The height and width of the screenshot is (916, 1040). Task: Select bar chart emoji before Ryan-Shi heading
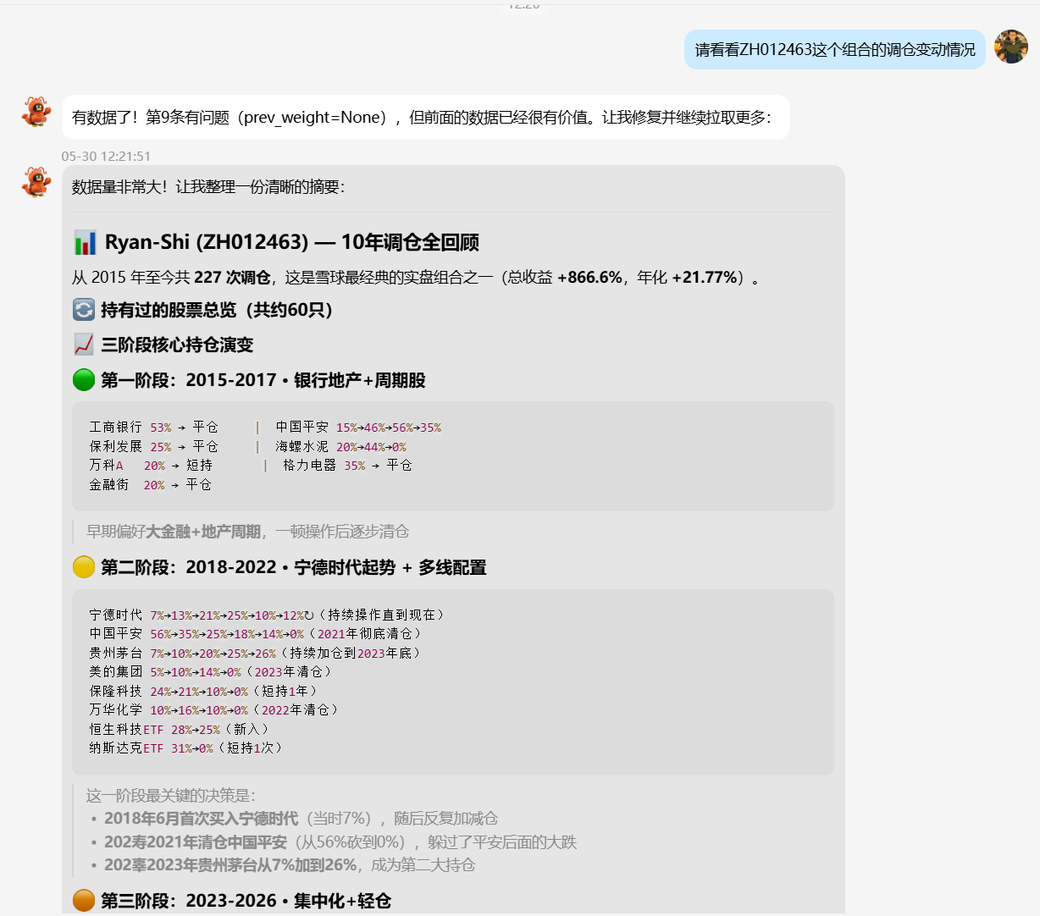[x=85, y=243]
